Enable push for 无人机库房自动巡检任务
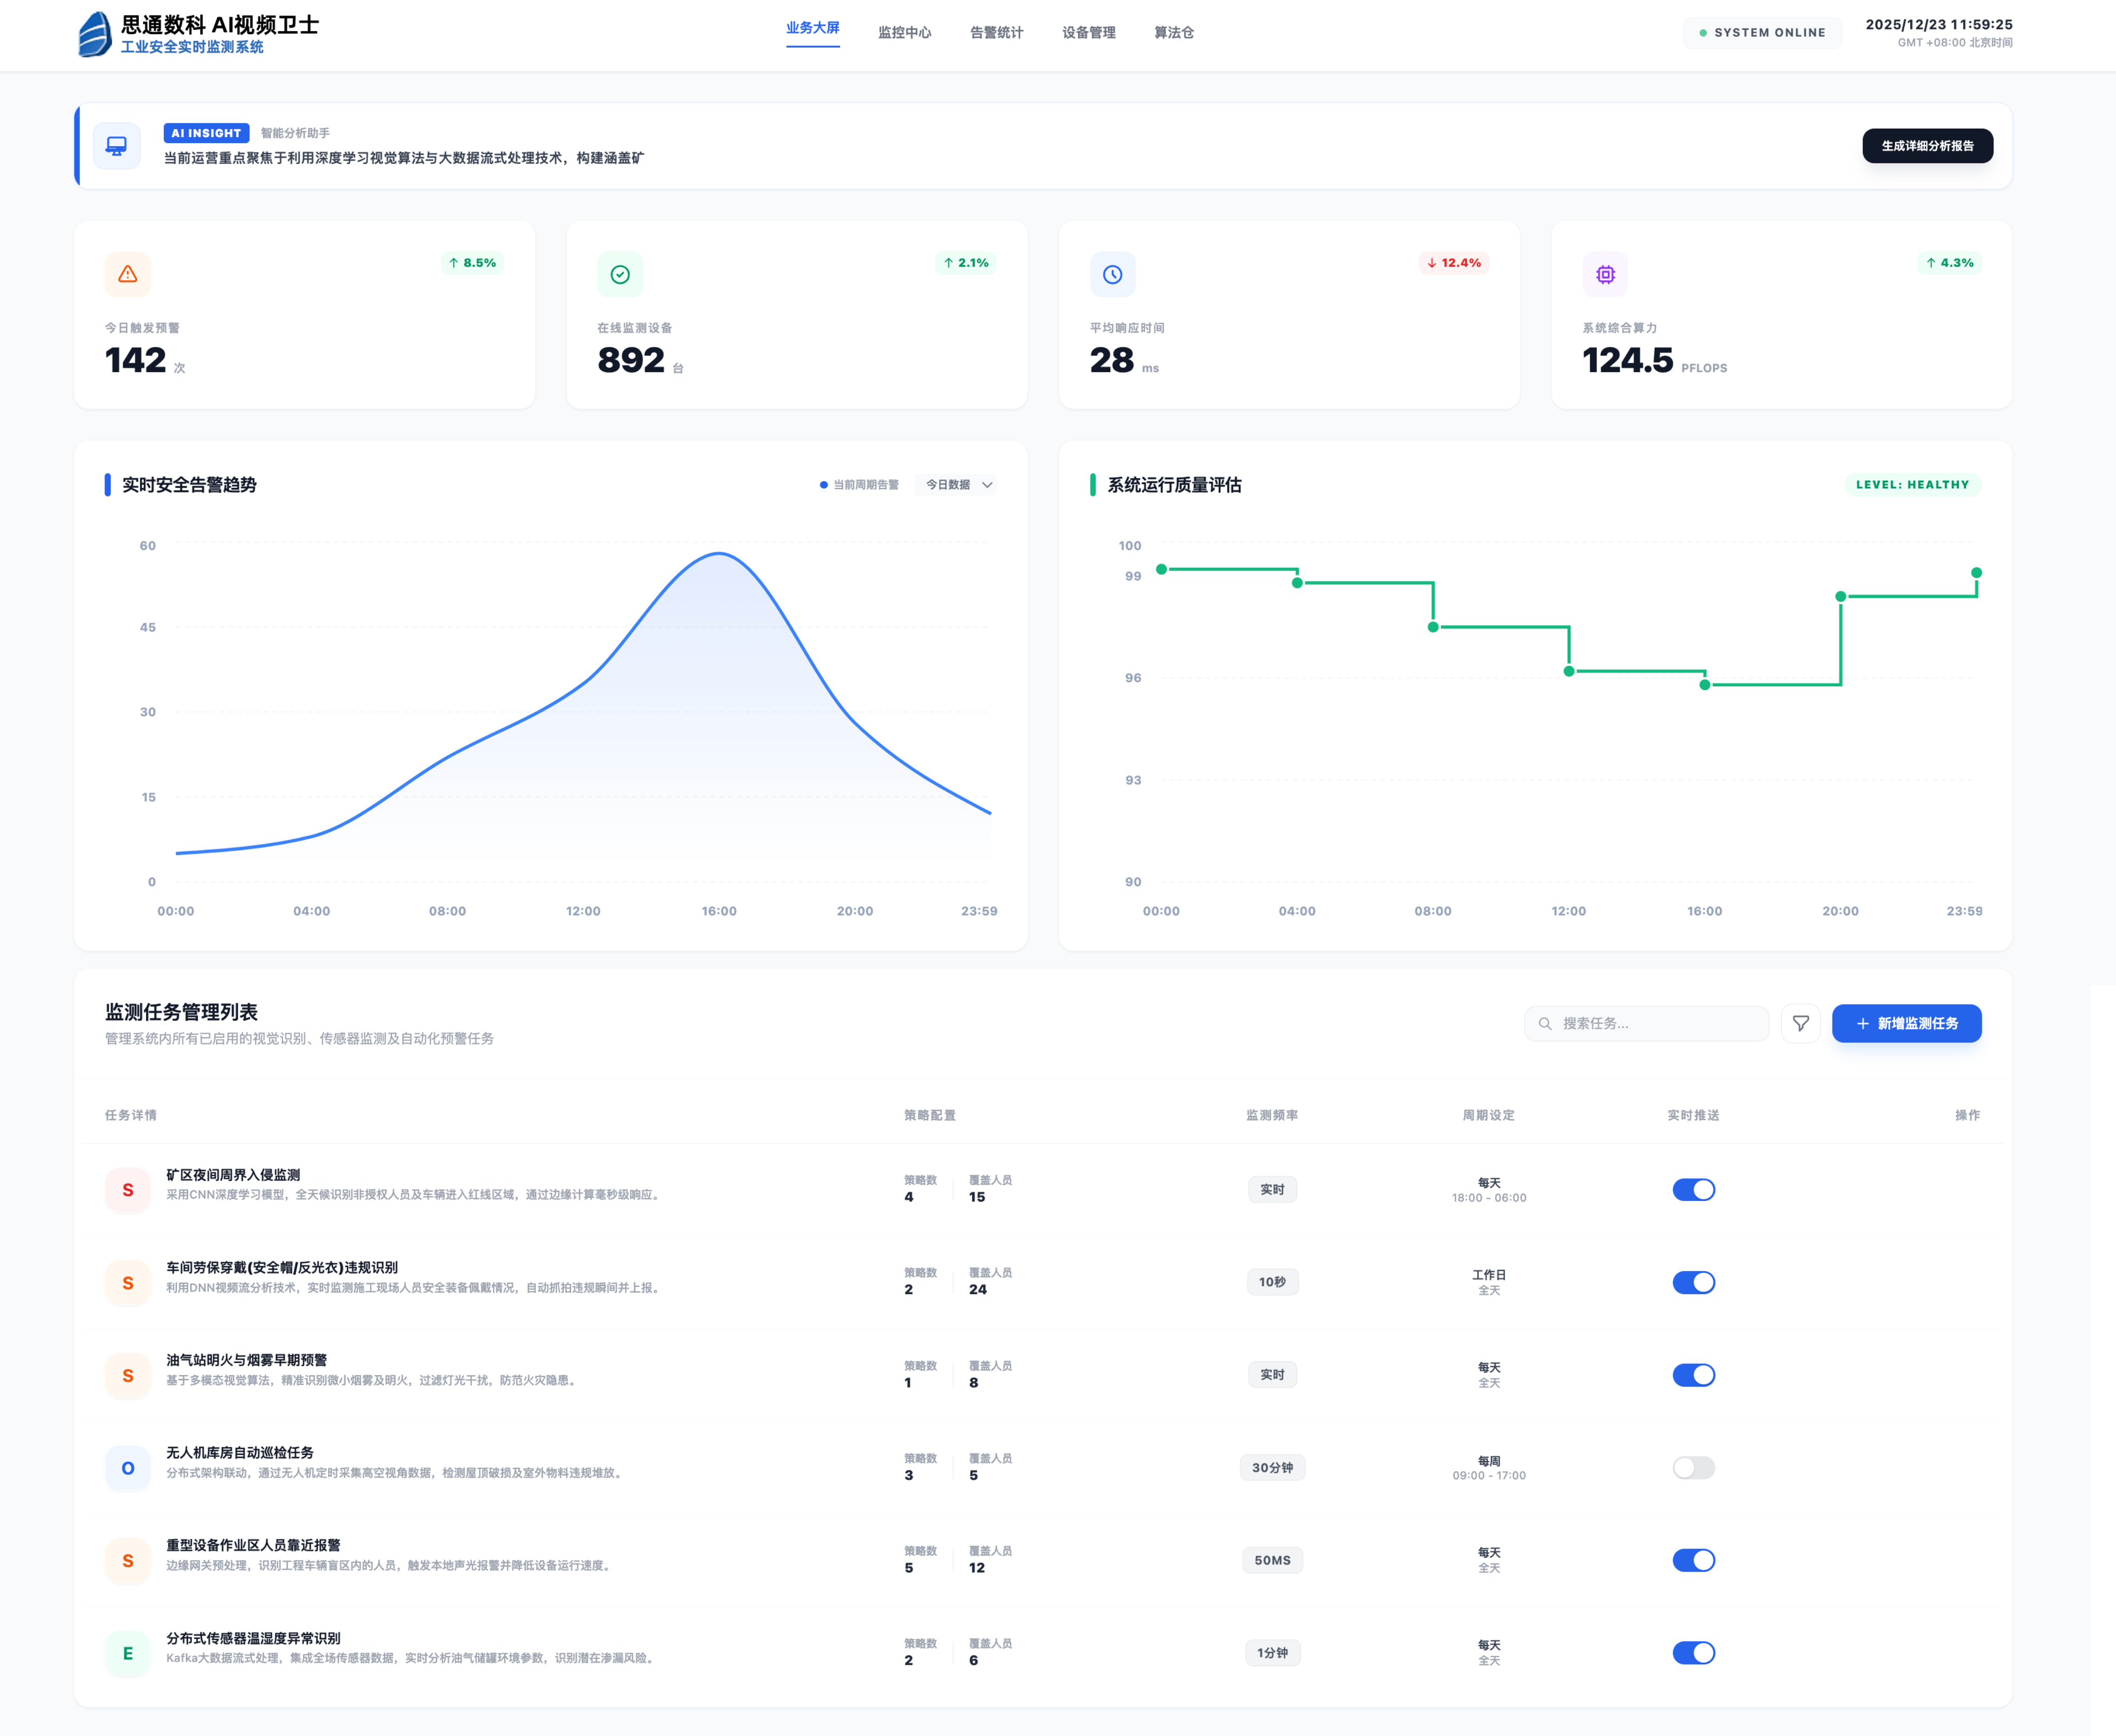Image resolution: width=2116 pixels, height=1736 pixels. [1693, 1468]
